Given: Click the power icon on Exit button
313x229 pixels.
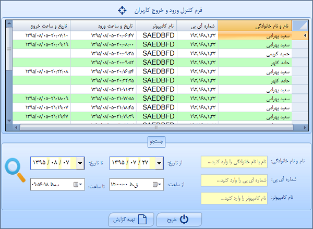Looking at the screenshot, I should tap(184, 220).
